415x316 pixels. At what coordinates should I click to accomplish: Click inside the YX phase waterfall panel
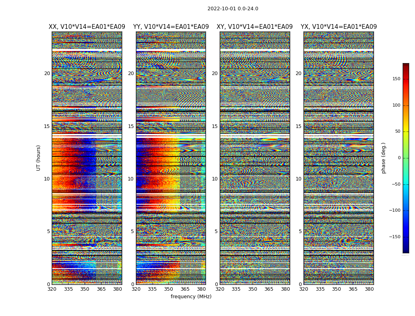[338, 158]
